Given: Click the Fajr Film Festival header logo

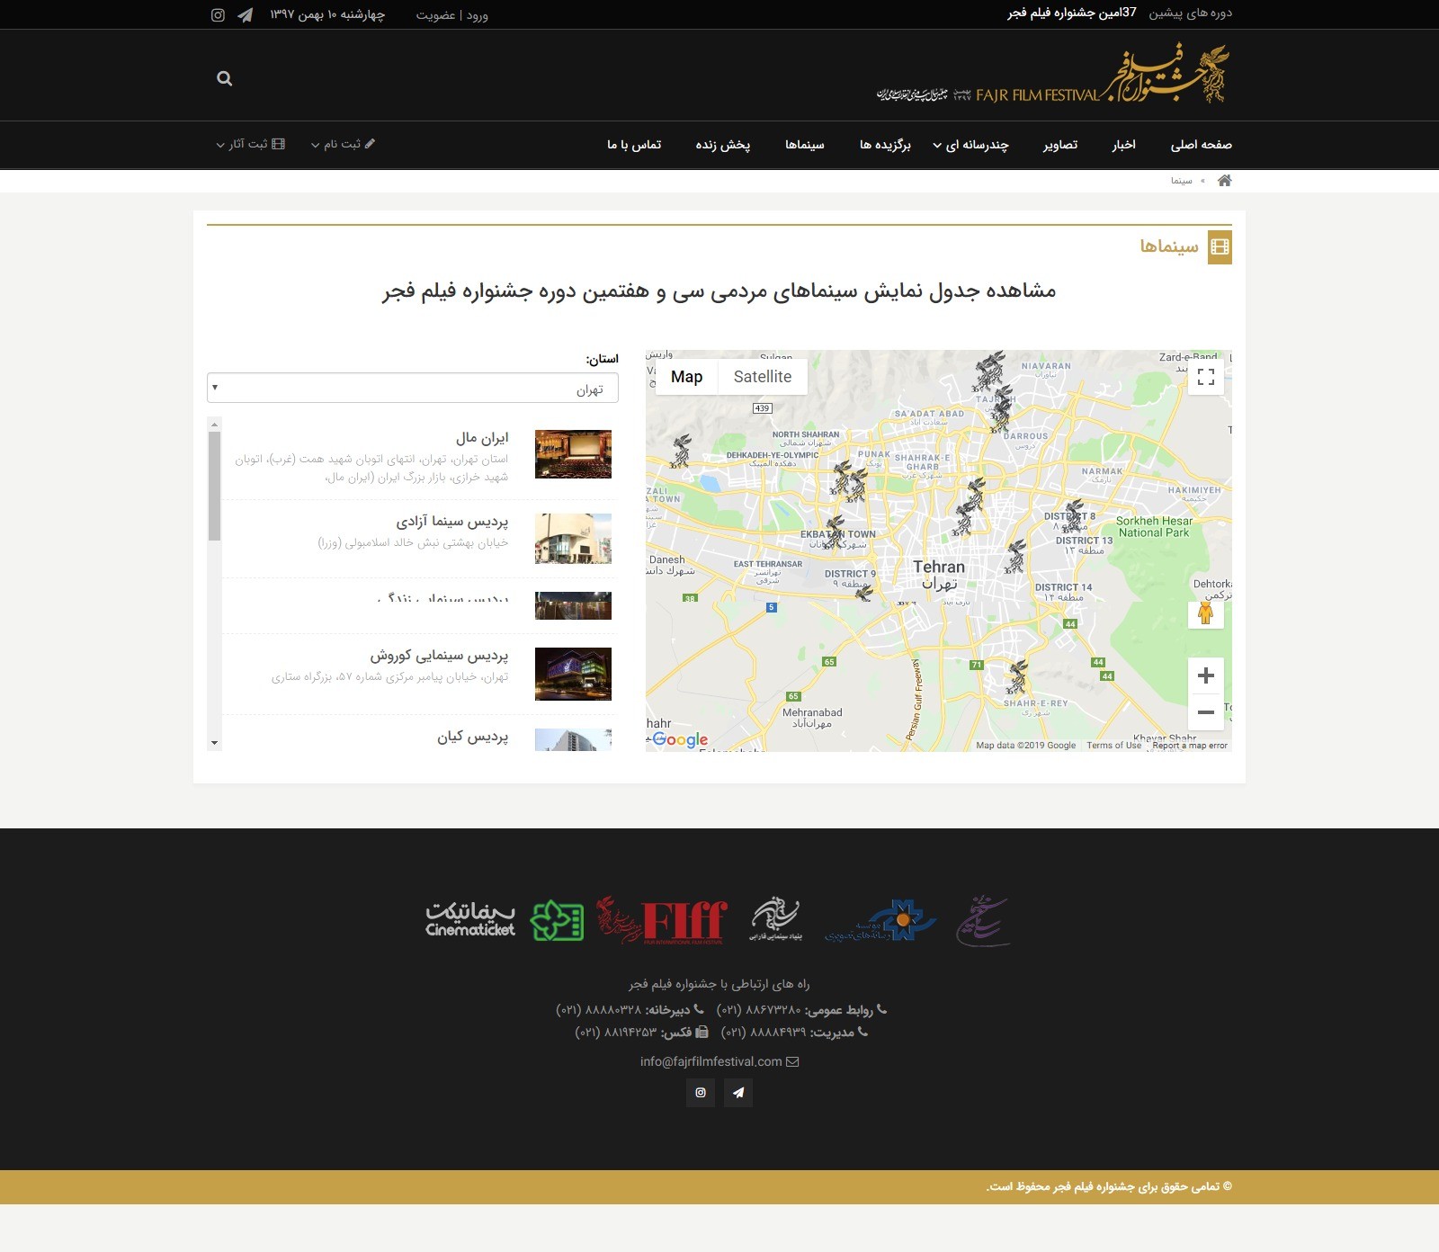Looking at the screenshot, I should (x=1053, y=75).
